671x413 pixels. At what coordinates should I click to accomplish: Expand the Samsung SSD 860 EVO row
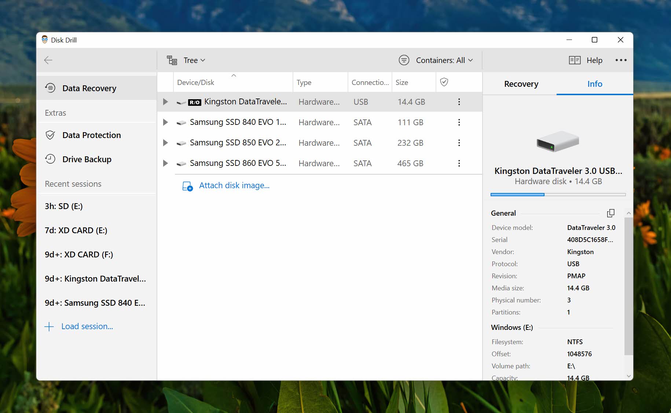tap(165, 163)
